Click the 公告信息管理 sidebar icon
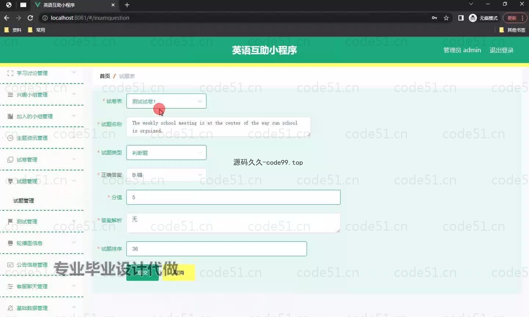 [x=10, y=265]
